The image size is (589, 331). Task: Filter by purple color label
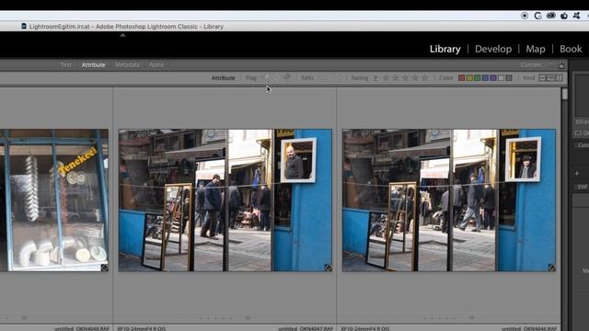tap(493, 77)
